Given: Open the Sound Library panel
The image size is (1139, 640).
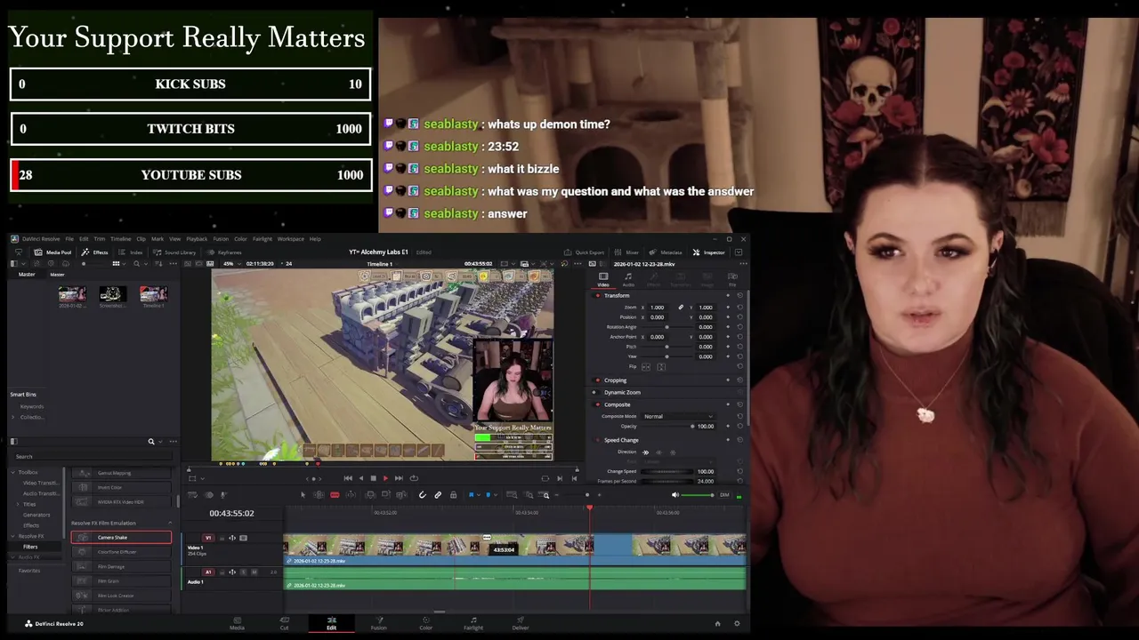Looking at the screenshot, I should click(x=174, y=252).
